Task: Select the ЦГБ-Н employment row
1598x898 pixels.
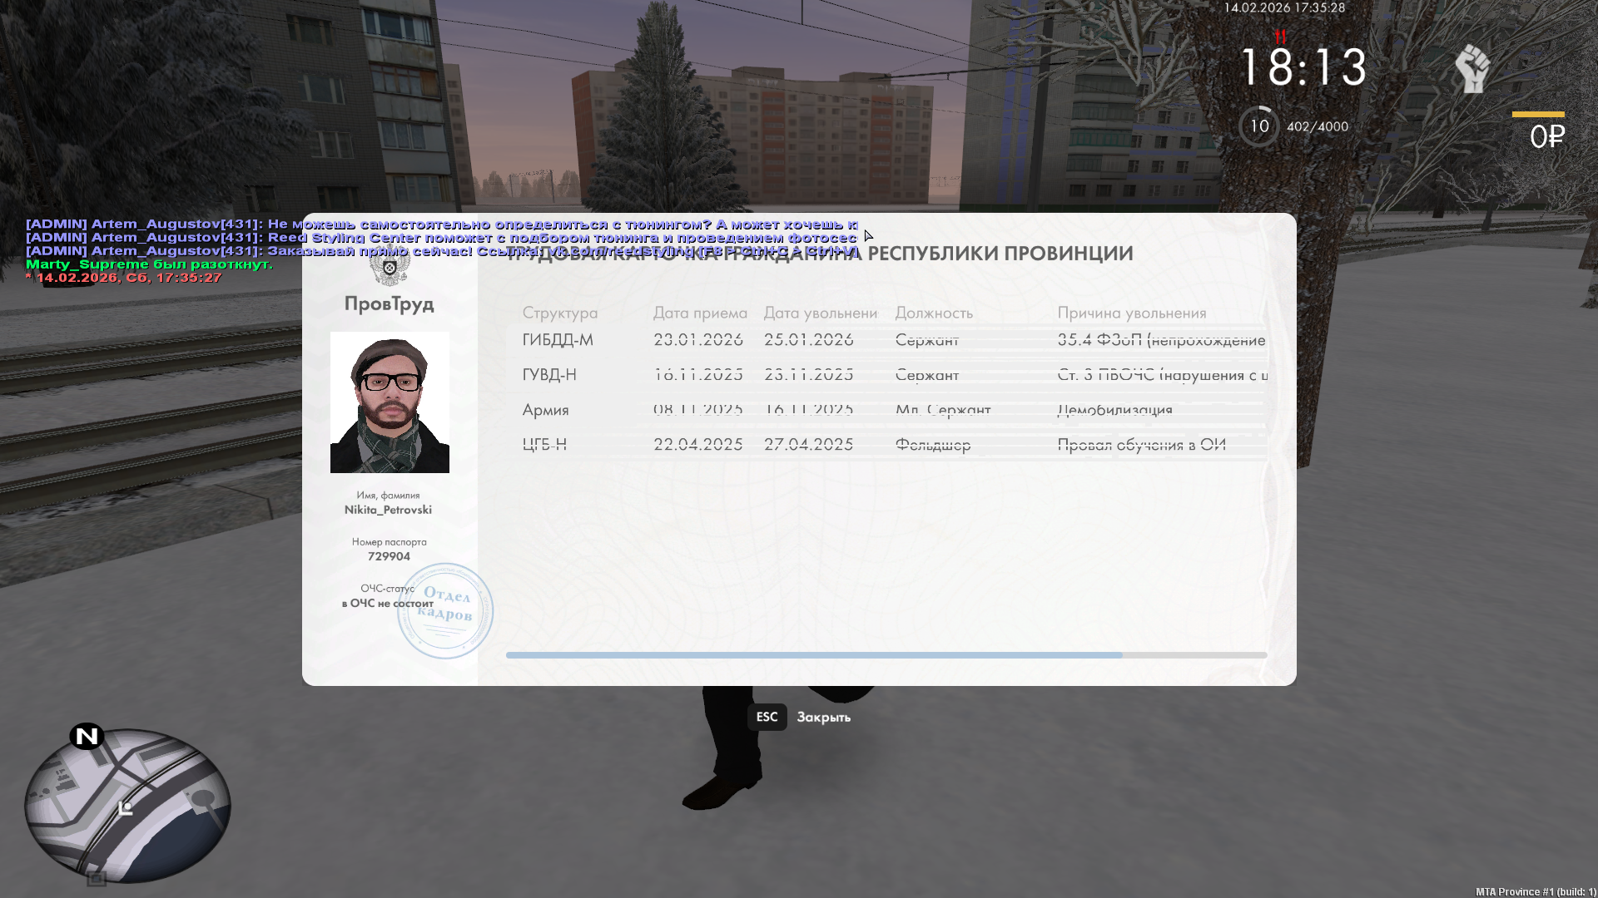Action: [x=544, y=445]
